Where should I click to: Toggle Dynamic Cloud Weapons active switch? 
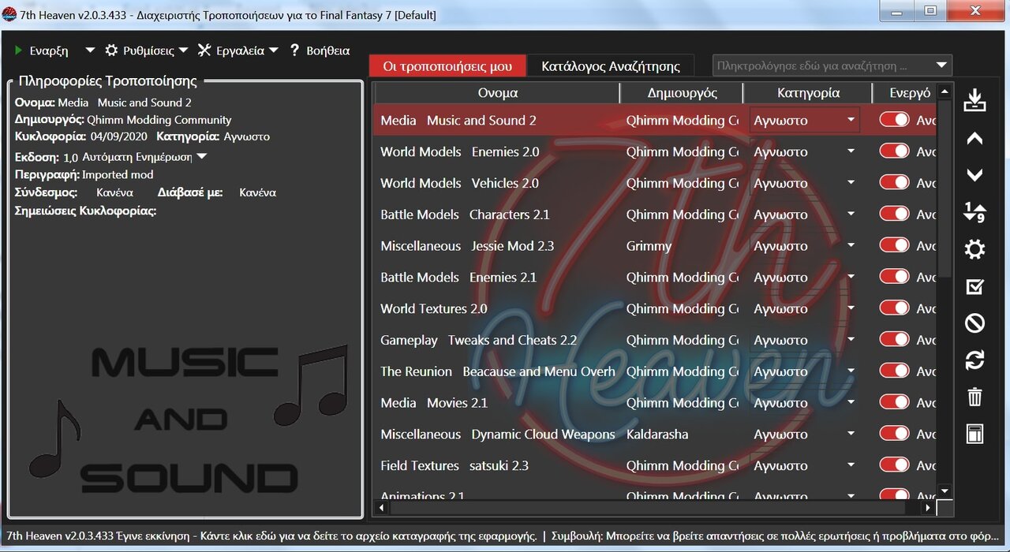point(894,434)
